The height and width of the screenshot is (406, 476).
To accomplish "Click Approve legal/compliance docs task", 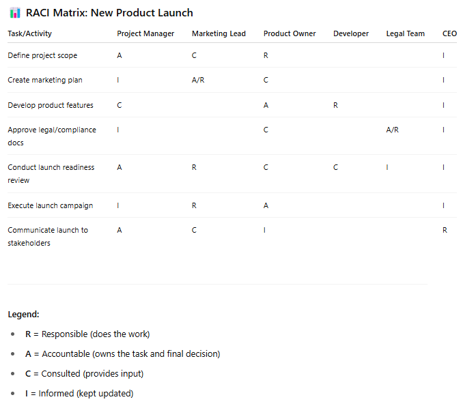I will click(52, 136).
